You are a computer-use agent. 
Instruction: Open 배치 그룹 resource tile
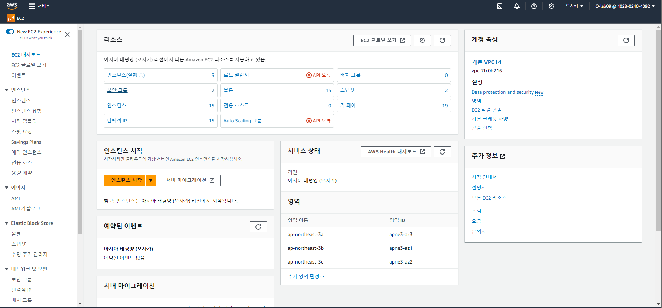point(394,75)
